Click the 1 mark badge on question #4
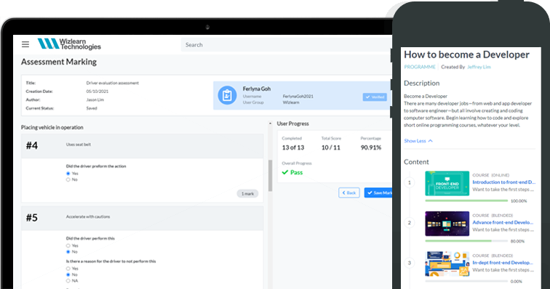Viewport: 550px width, 289px height. [x=247, y=194]
